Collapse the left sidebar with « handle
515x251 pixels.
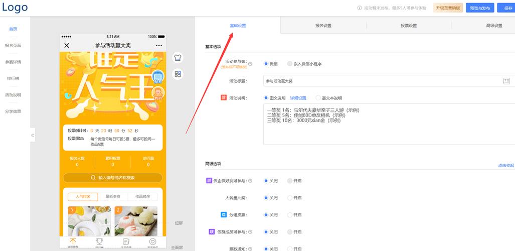[33, 135]
